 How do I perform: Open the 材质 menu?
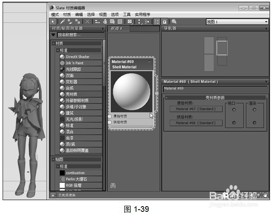pyautogui.click(x=67, y=14)
